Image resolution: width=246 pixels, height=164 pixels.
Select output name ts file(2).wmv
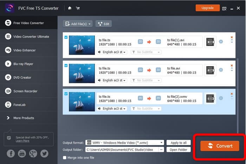[177, 97]
